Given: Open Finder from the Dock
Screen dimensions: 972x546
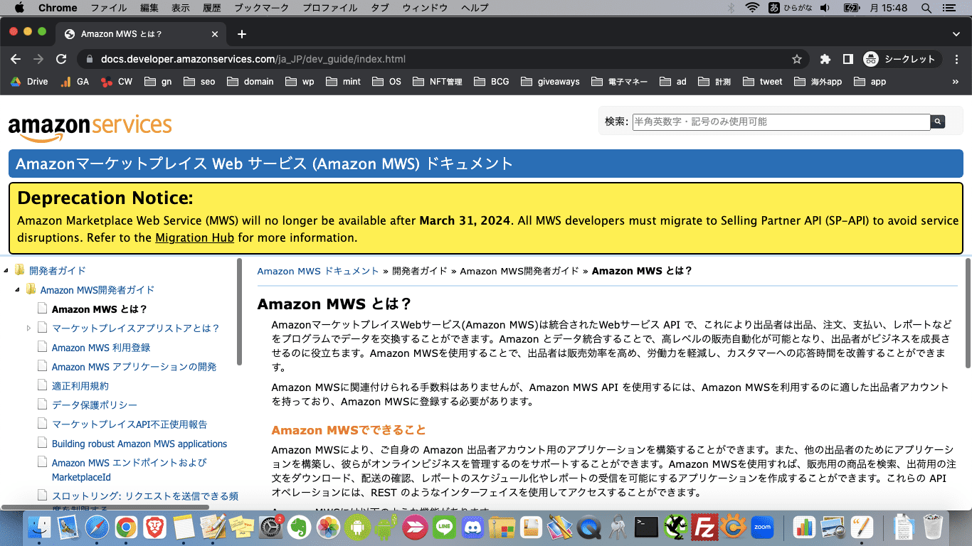Looking at the screenshot, I should [x=38, y=528].
